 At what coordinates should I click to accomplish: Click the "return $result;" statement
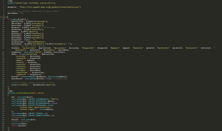coord(19,126)
